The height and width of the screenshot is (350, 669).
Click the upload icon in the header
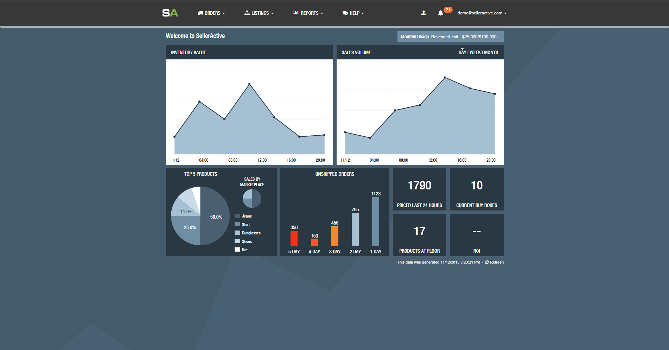(x=424, y=13)
